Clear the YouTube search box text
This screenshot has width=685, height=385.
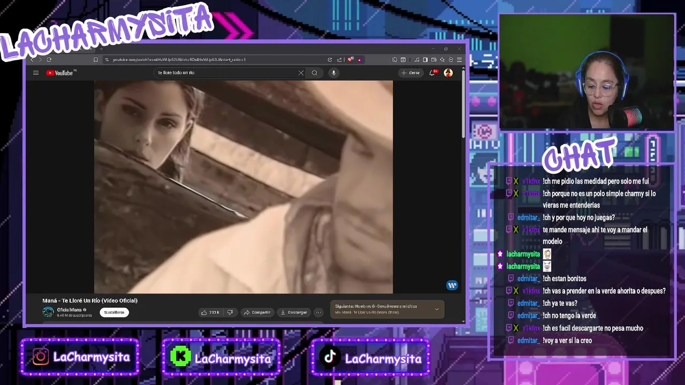[x=301, y=73]
